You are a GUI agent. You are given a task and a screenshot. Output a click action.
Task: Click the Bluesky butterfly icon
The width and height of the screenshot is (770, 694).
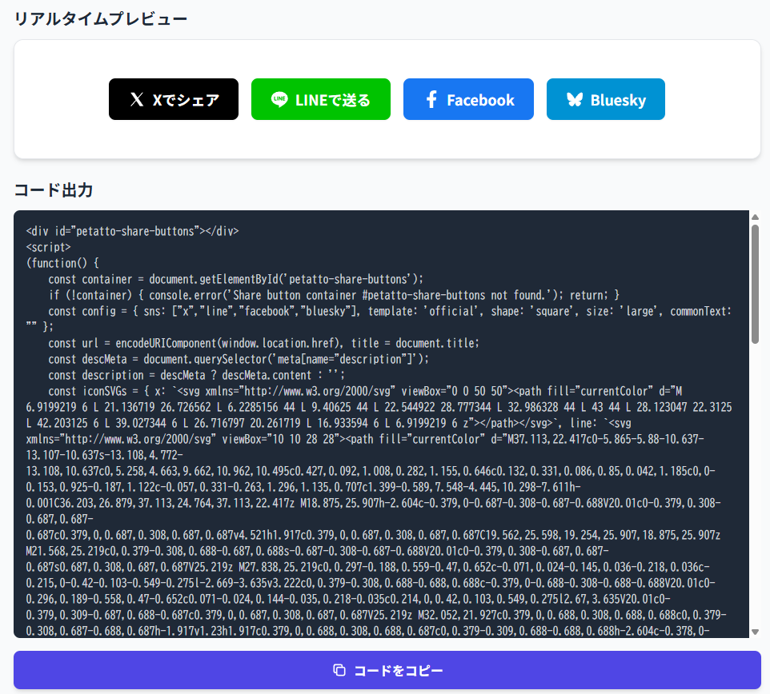(x=574, y=100)
